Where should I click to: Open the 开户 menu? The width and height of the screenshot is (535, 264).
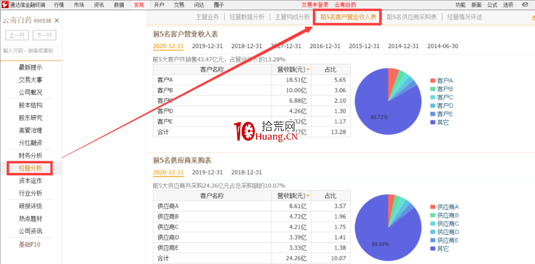tap(159, 5)
